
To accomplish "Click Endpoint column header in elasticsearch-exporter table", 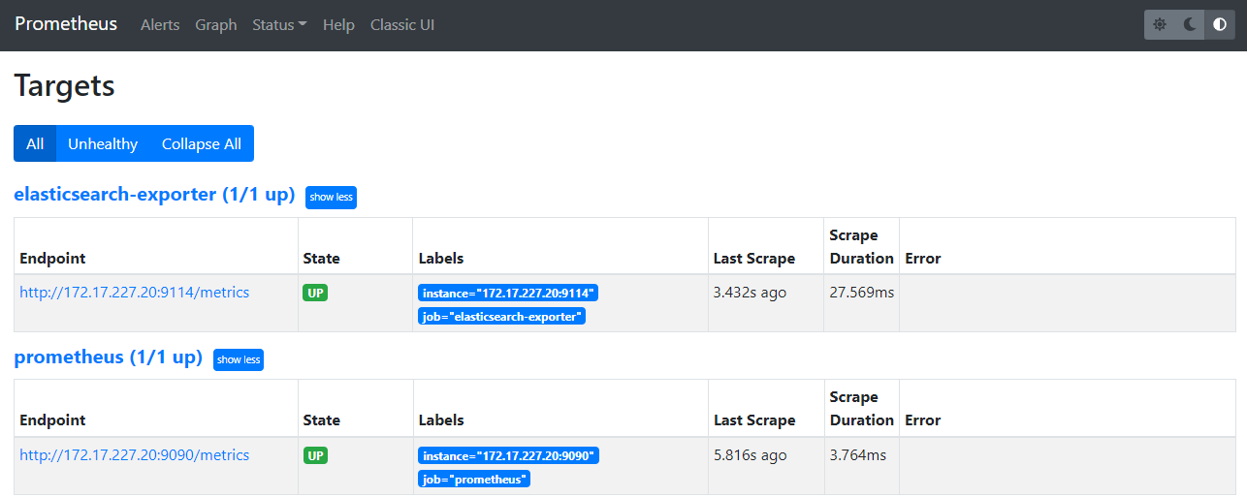I will (52, 259).
